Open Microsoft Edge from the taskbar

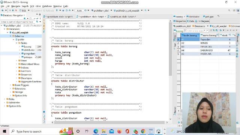(96, 131)
